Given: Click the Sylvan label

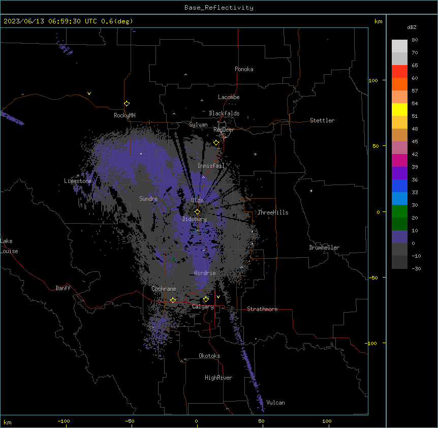Looking at the screenshot, I should point(198,125).
